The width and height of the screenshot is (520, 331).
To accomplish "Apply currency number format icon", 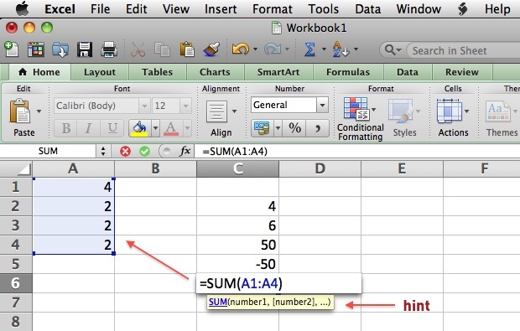I will 262,128.
